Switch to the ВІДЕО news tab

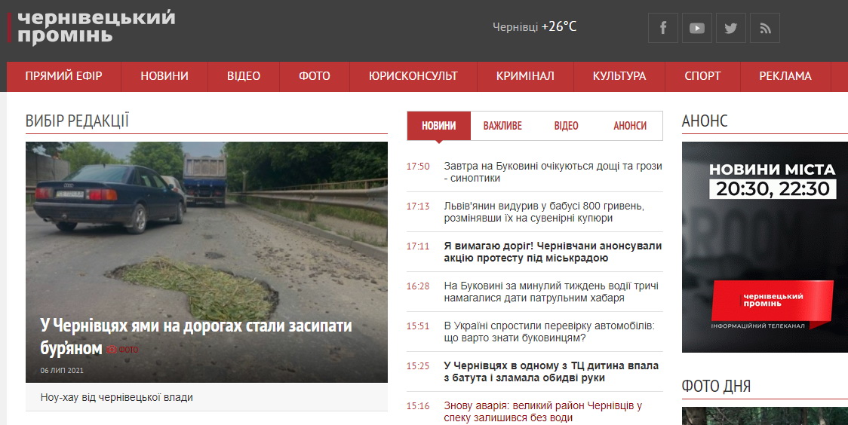point(566,126)
